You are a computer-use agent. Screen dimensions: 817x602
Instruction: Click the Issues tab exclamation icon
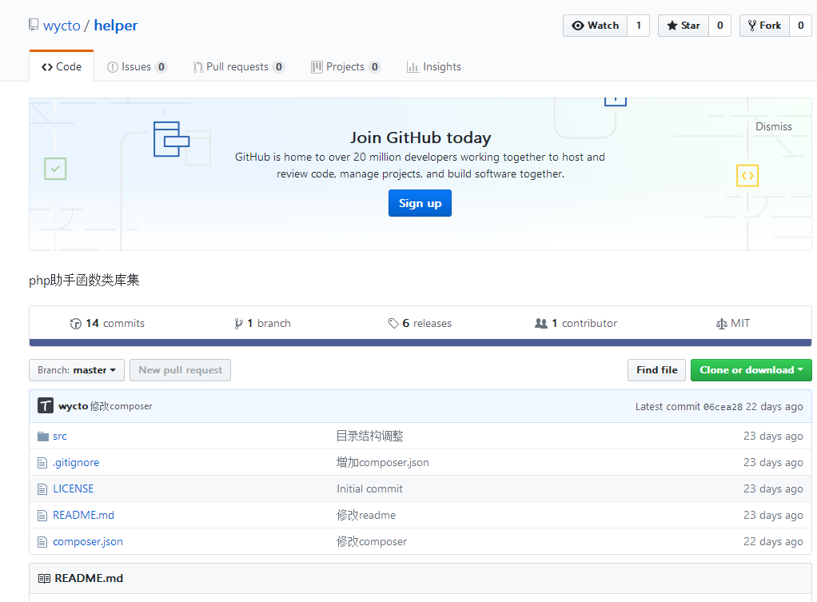[112, 67]
